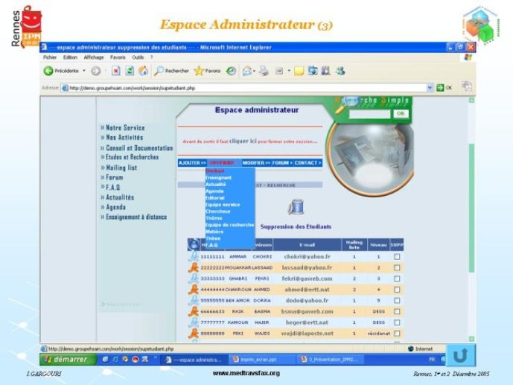Click the Home page icon

pyautogui.click(x=143, y=71)
